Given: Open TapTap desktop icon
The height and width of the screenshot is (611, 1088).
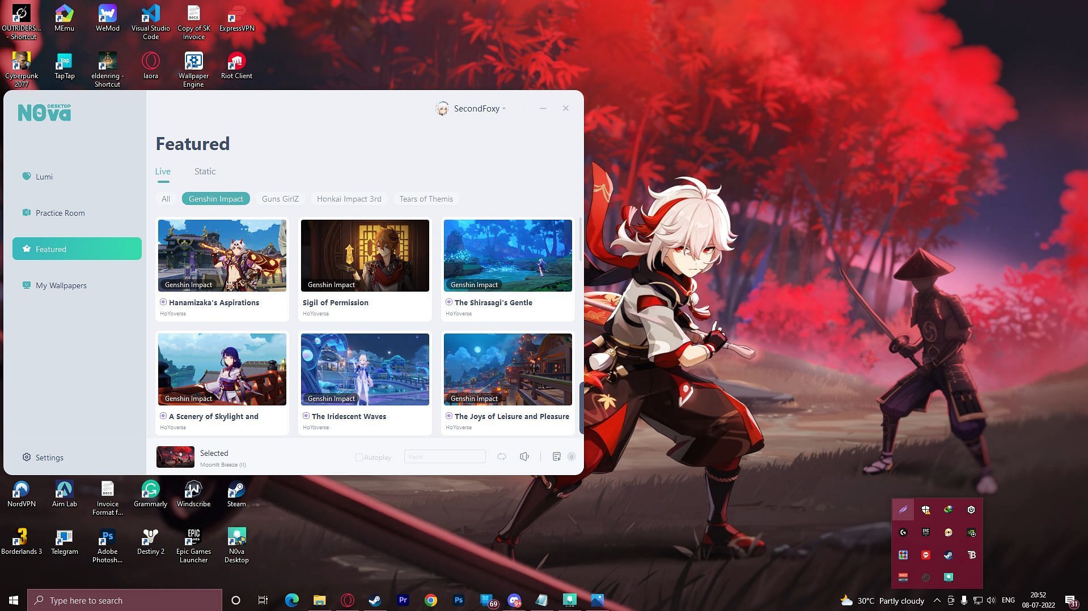Looking at the screenshot, I should (x=64, y=66).
